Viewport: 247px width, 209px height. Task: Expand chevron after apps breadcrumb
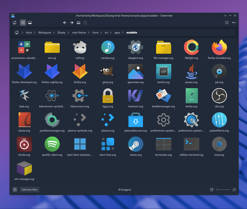(123, 33)
